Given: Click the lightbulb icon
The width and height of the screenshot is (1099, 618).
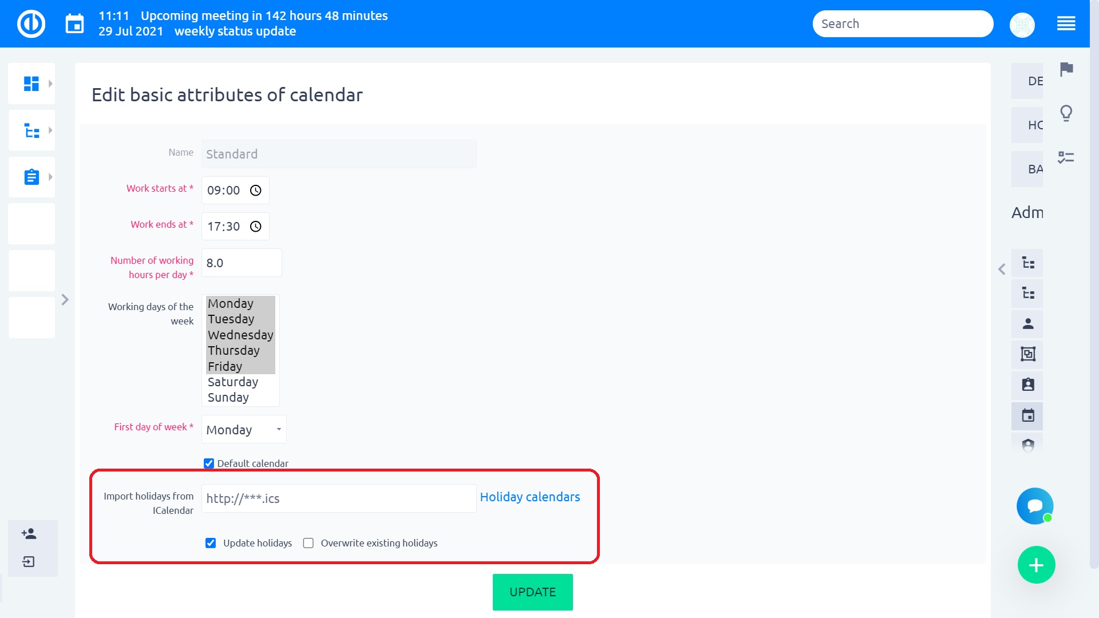Looking at the screenshot, I should (1066, 113).
